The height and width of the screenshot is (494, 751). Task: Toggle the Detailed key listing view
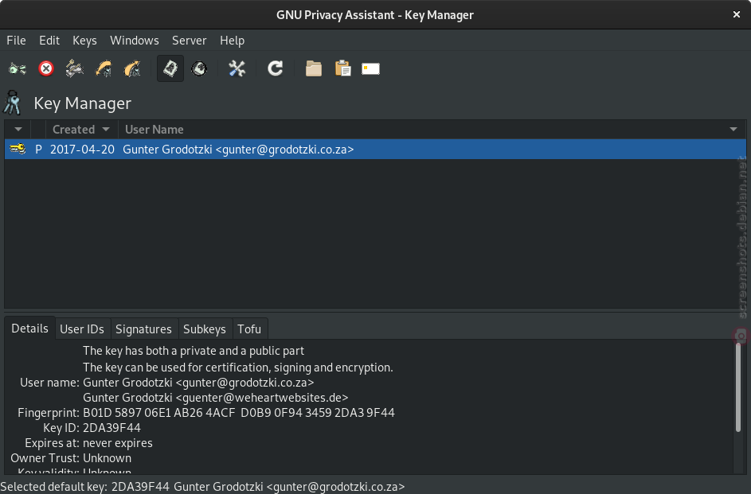tap(199, 69)
